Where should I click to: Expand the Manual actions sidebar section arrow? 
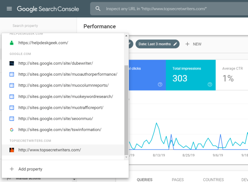[74, 179]
